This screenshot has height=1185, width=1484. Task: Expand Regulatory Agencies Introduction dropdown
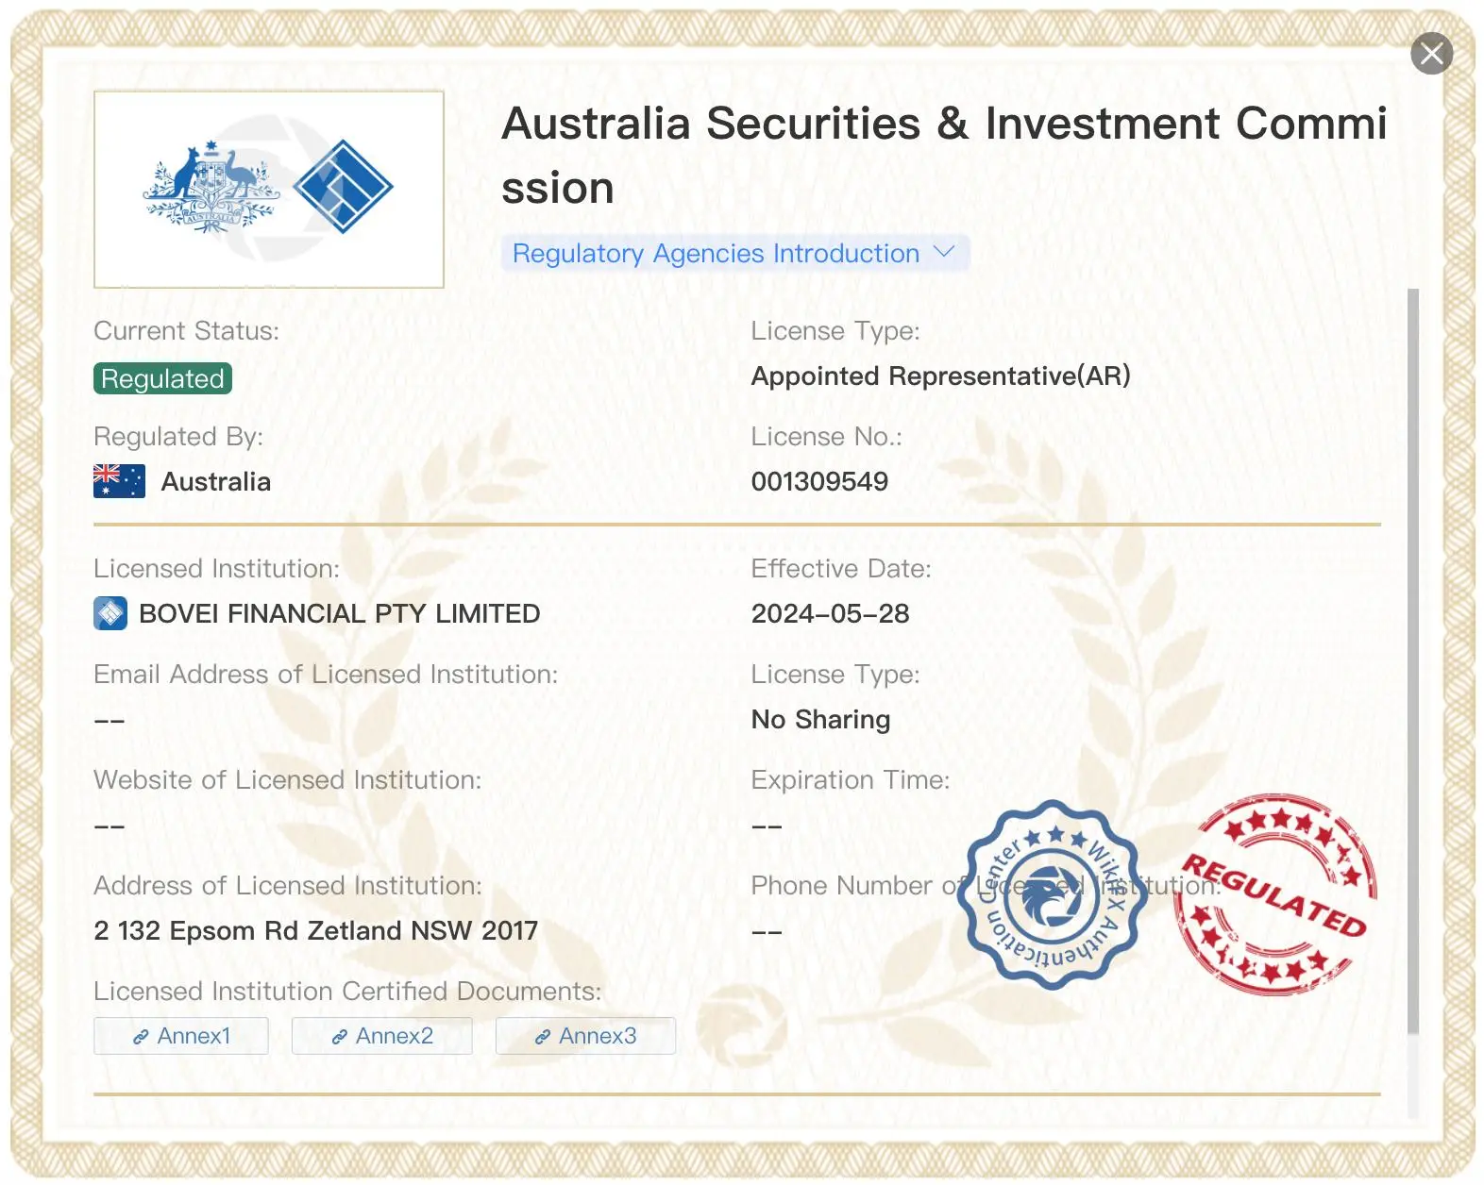[734, 253]
